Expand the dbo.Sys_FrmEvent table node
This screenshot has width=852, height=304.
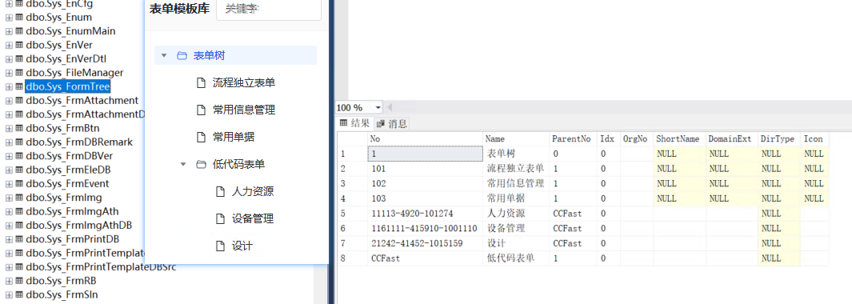point(9,184)
